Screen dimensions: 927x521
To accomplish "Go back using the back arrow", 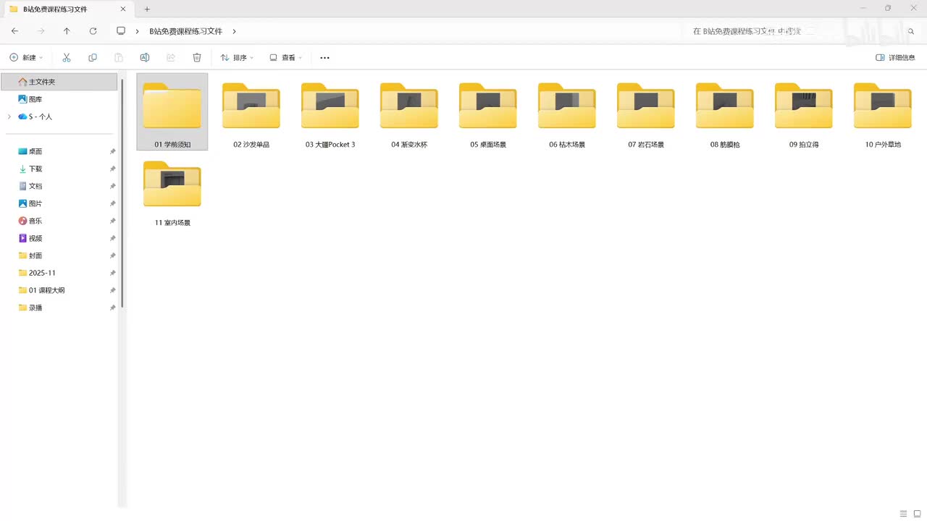I will point(15,31).
